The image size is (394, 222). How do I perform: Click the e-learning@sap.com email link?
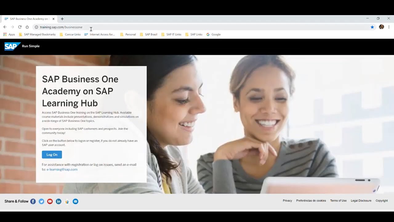tap(62, 169)
